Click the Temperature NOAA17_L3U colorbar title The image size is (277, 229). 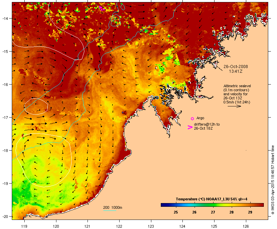point(211,199)
